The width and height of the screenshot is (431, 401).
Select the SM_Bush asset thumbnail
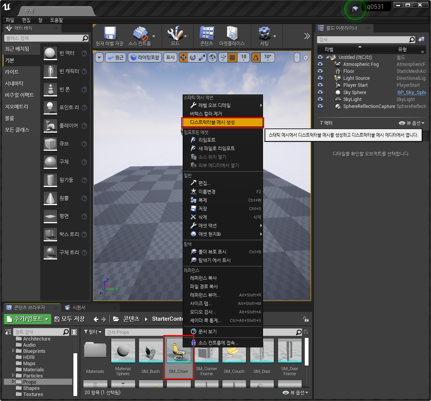tap(151, 350)
